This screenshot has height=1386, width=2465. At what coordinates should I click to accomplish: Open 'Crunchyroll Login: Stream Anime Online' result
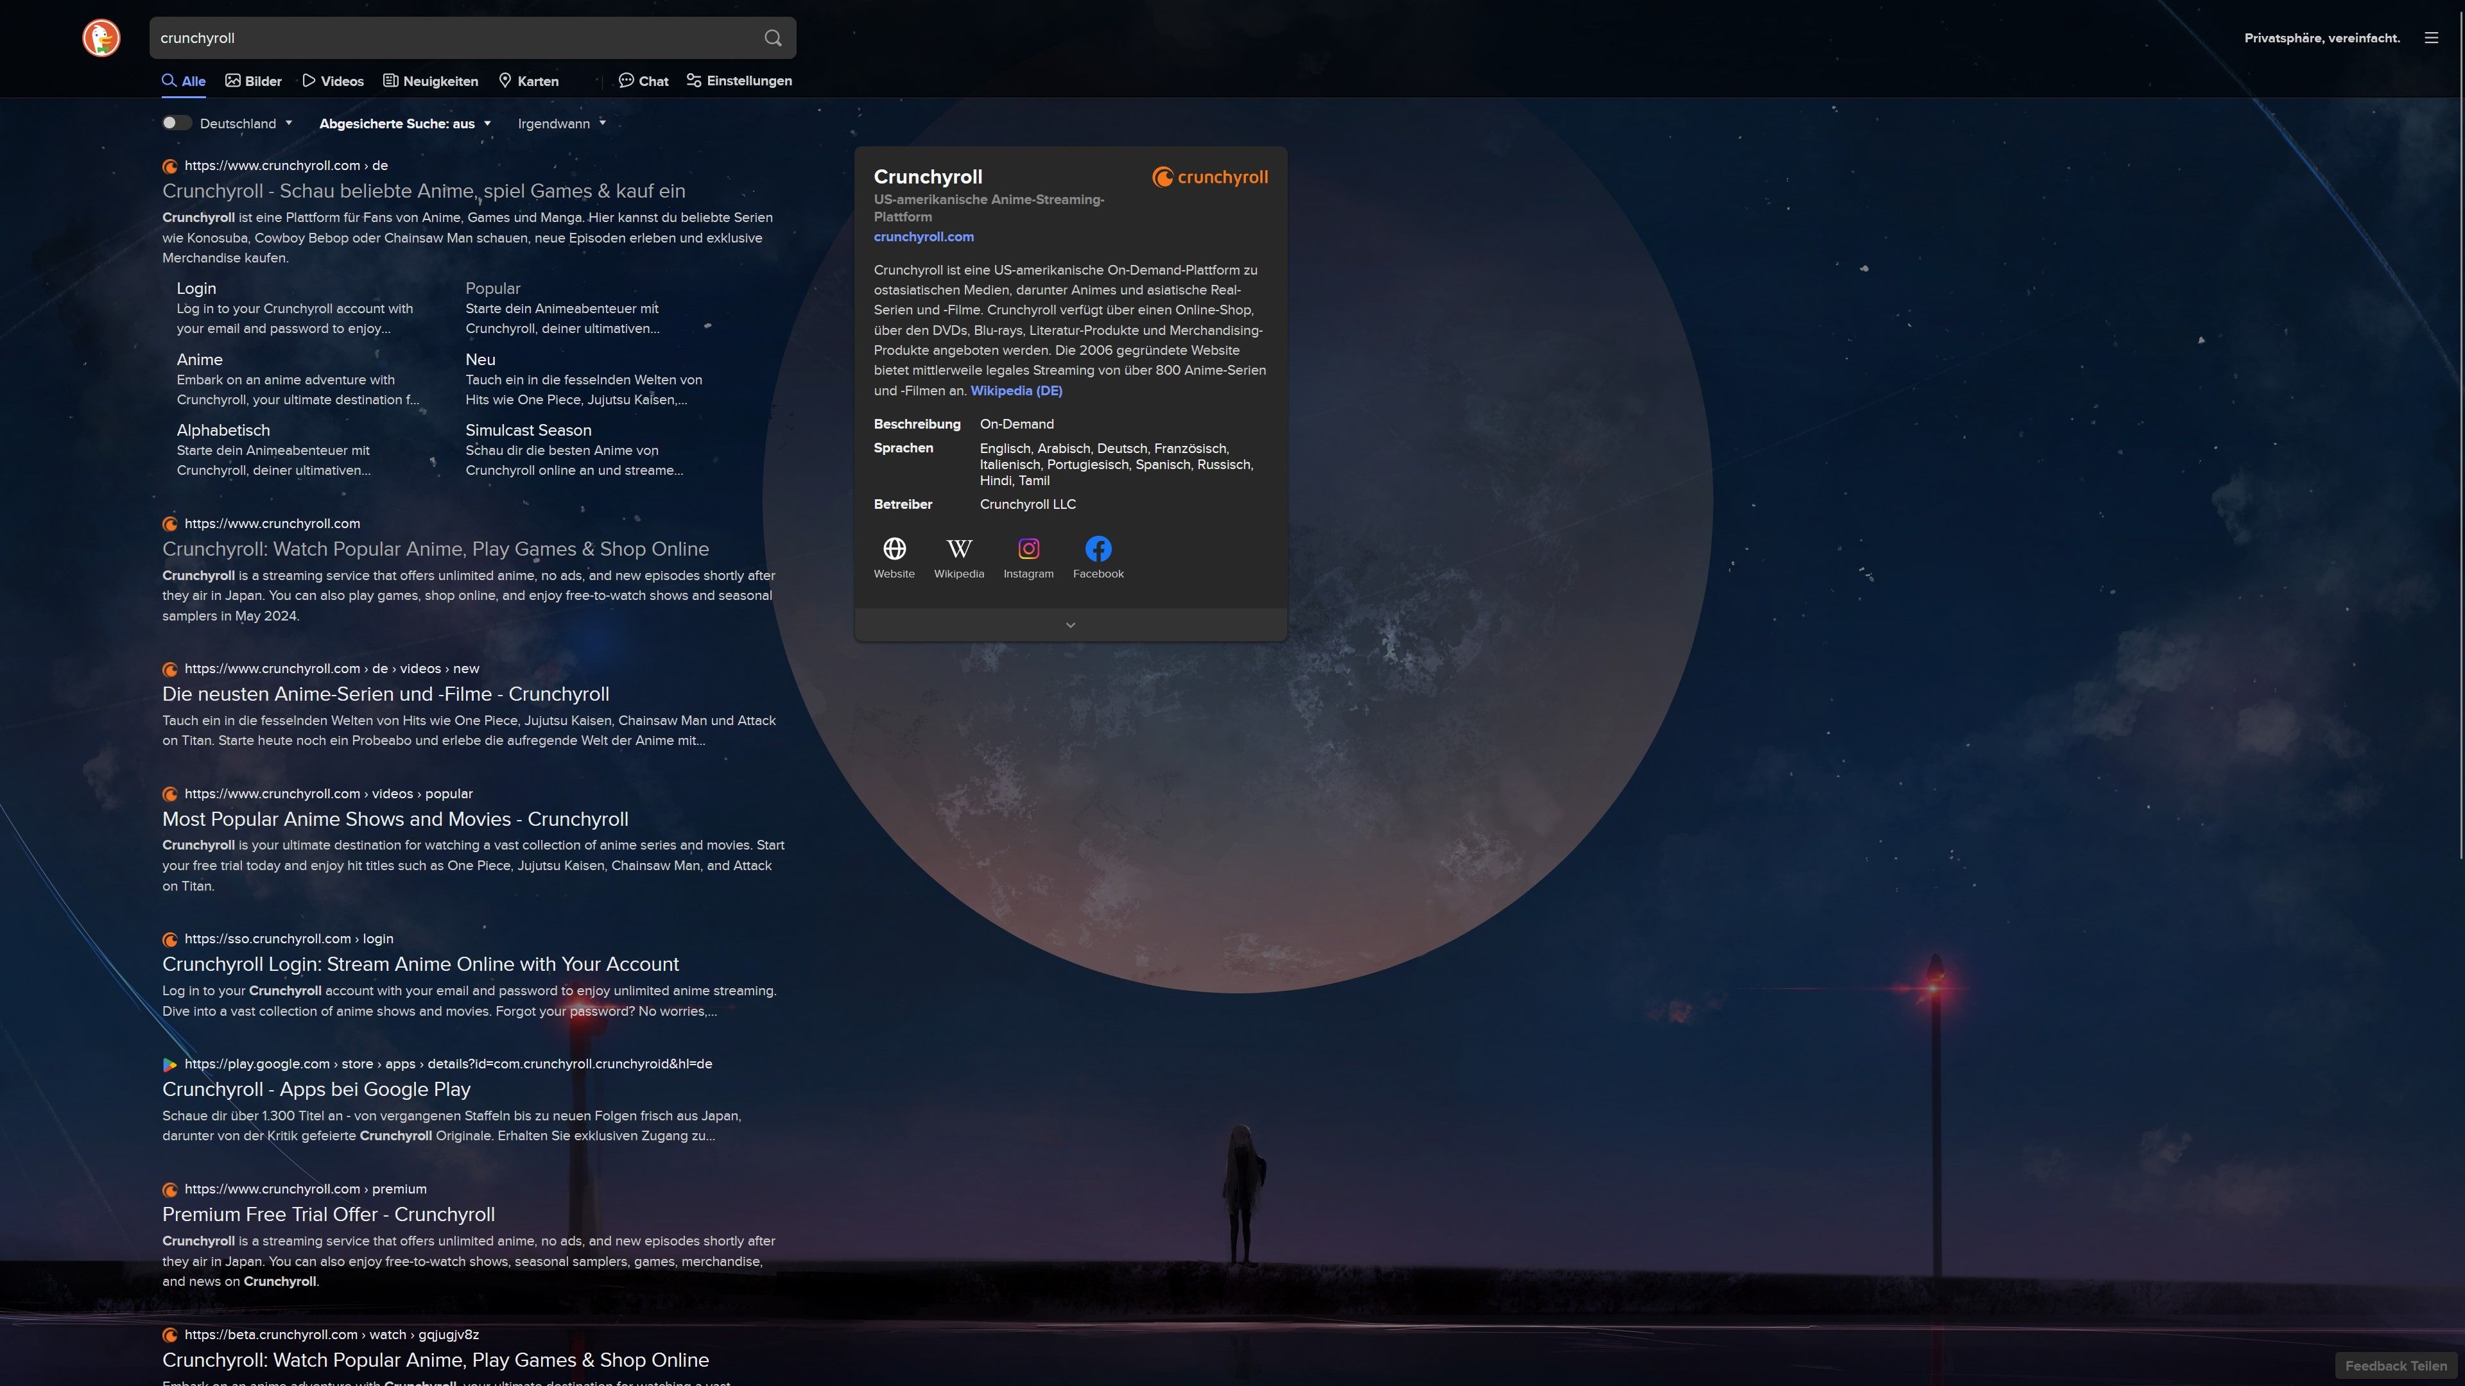tap(420, 964)
